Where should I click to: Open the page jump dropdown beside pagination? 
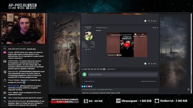click(x=111, y=69)
